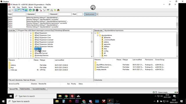Open the Quickconnect history dropdown
The height and width of the screenshot is (104, 186).
click(x=97, y=14)
